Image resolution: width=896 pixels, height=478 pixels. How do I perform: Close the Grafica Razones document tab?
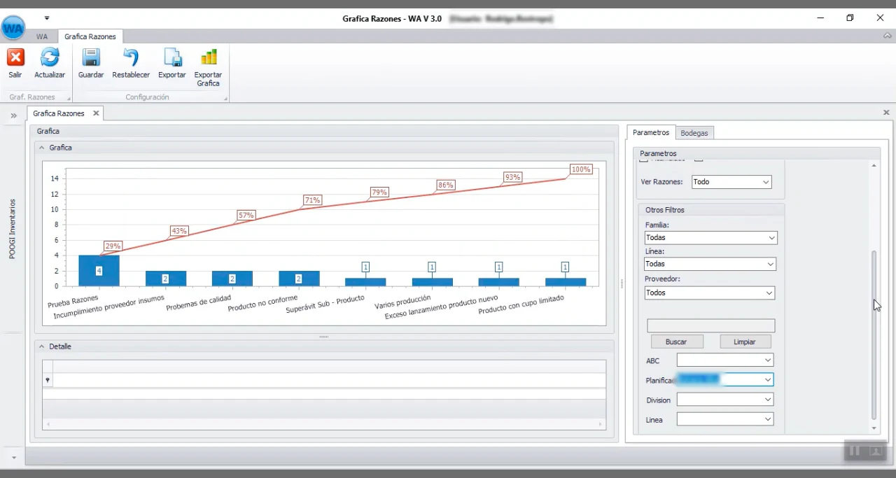pyautogui.click(x=96, y=113)
